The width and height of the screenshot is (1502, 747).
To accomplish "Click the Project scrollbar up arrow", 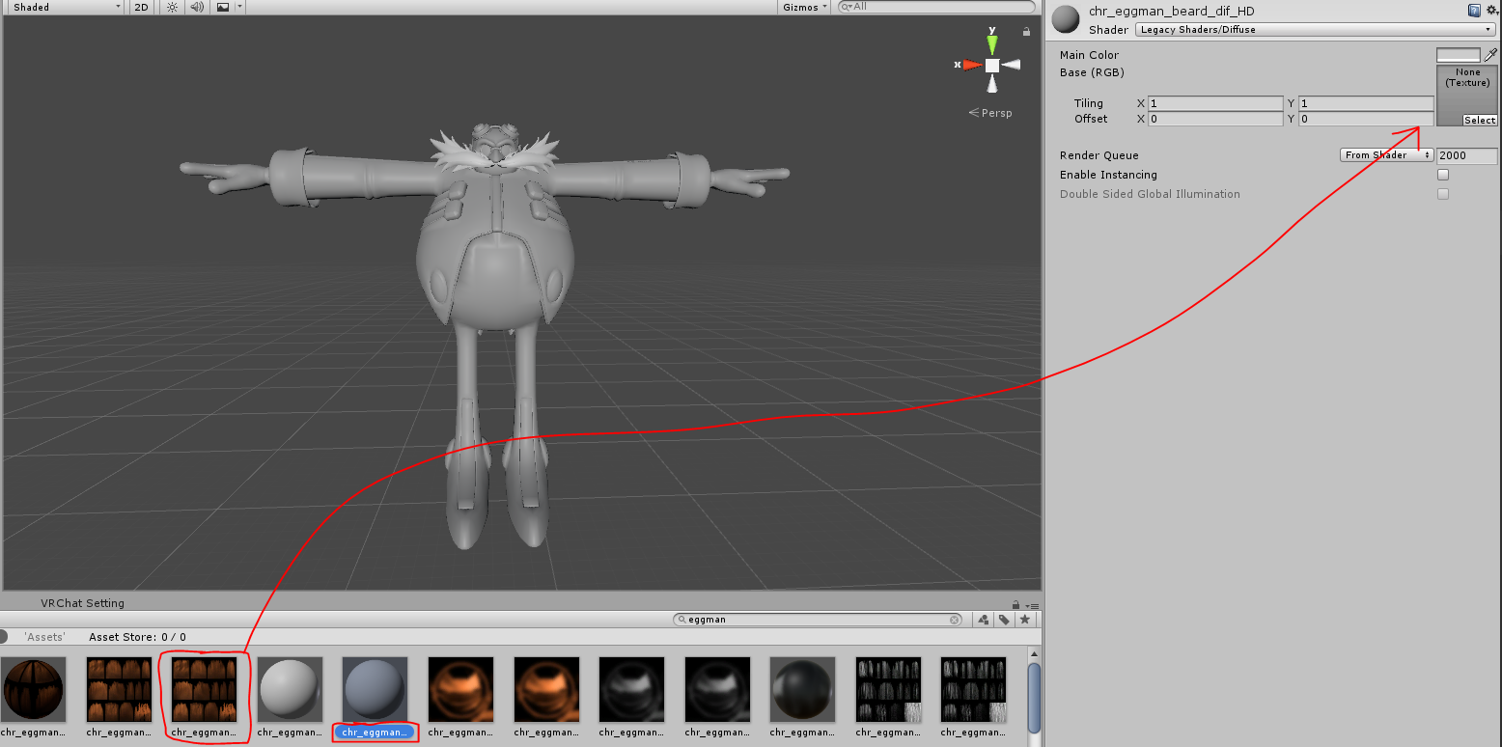I will 1035,655.
